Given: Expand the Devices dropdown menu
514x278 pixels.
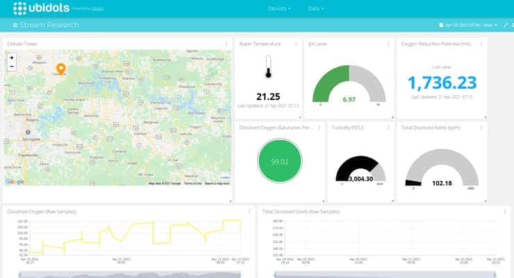Looking at the screenshot, I should coord(279,8).
